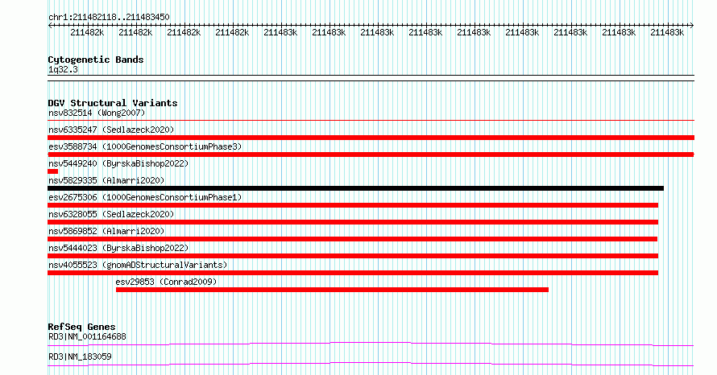The width and height of the screenshot is (717, 375).
Task: Open the esv2675306 (1000GenomesConsortiumPhase1) label
Action: pyautogui.click(x=145, y=197)
